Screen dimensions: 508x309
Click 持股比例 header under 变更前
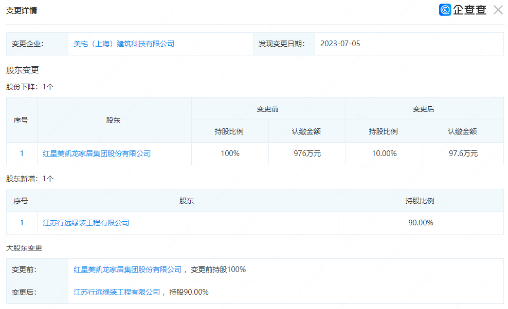(x=229, y=132)
